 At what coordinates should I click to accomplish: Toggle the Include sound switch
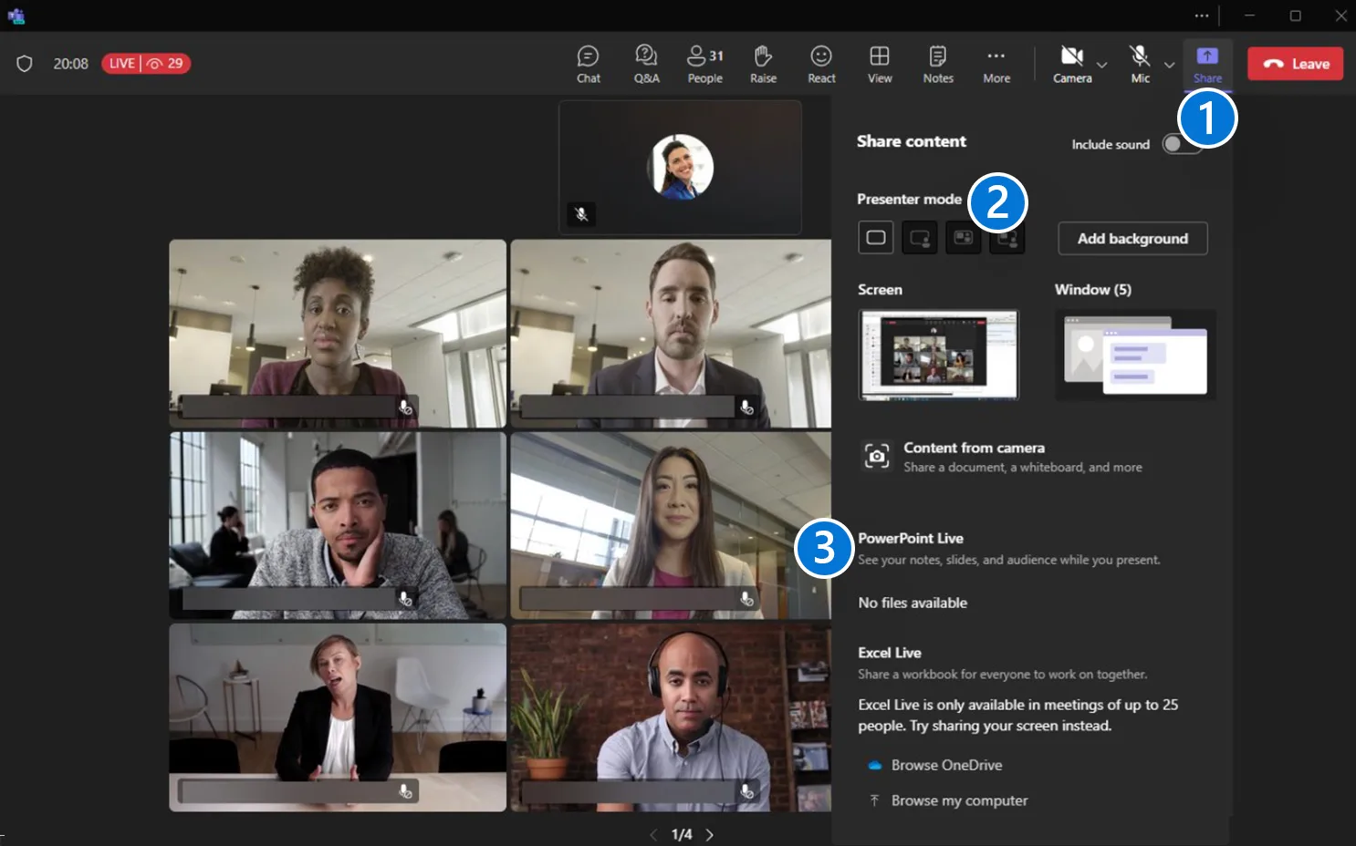click(x=1182, y=144)
